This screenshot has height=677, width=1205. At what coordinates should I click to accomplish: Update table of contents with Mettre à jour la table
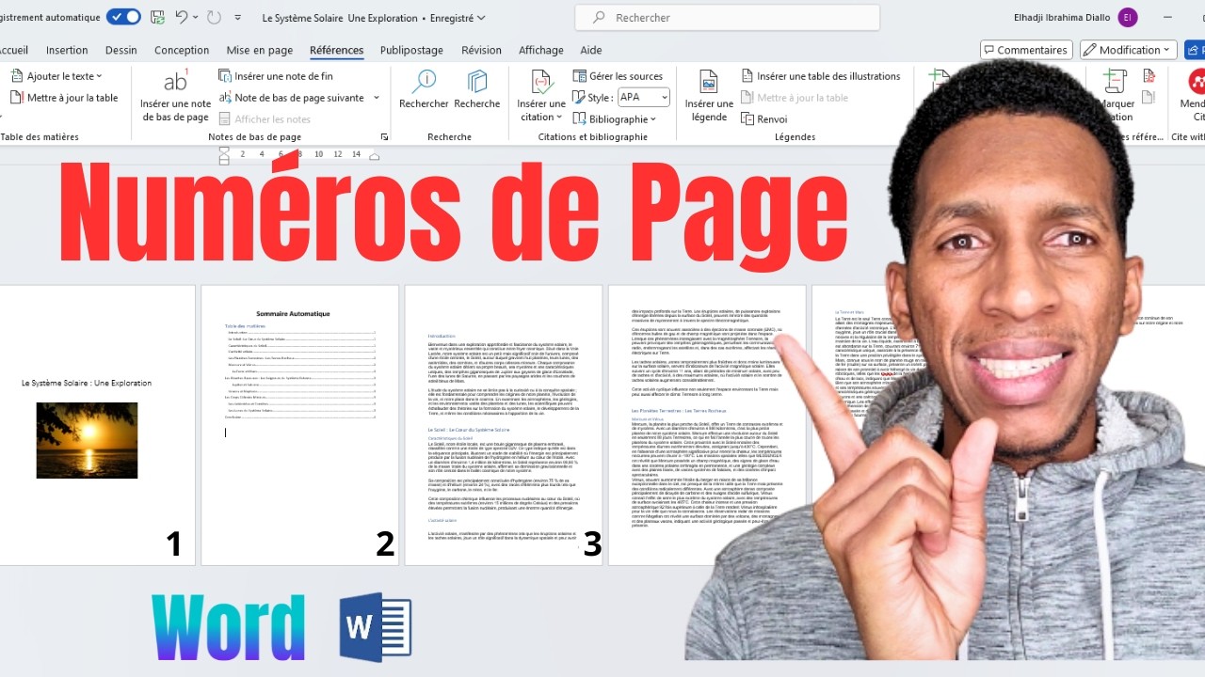[x=64, y=98]
